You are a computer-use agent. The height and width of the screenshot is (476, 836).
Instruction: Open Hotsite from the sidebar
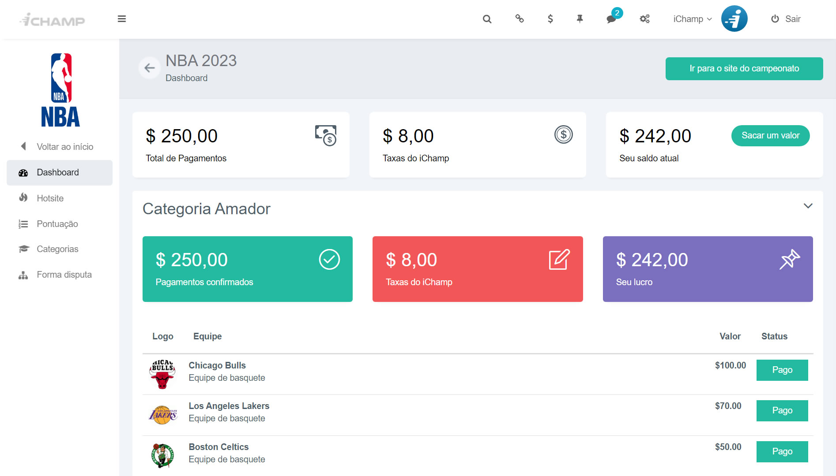(60, 198)
